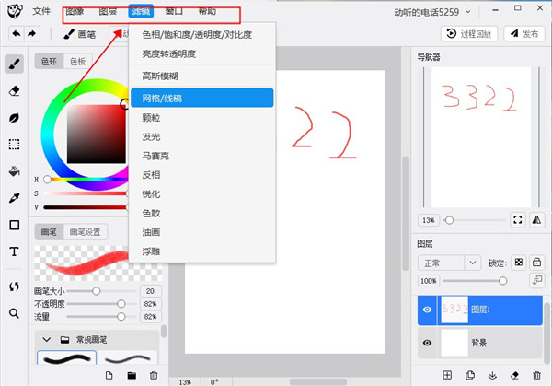The height and width of the screenshot is (386, 552).
Task: Click the redo arrow
Action: click(31, 34)
